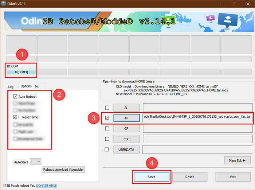
Task: Click the Start button to flash
Action: (152, 177)
